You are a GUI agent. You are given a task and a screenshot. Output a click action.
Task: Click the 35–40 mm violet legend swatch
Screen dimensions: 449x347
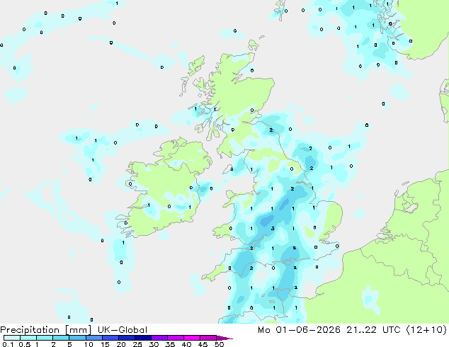click(175, 338)
